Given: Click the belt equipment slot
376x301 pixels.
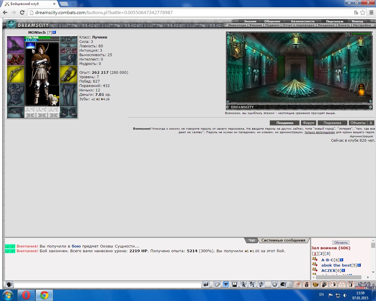Looking at the screenshot, I should click(16, 112).
